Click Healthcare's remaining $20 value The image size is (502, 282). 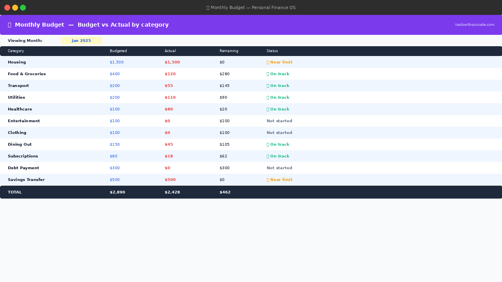(224, 109)
